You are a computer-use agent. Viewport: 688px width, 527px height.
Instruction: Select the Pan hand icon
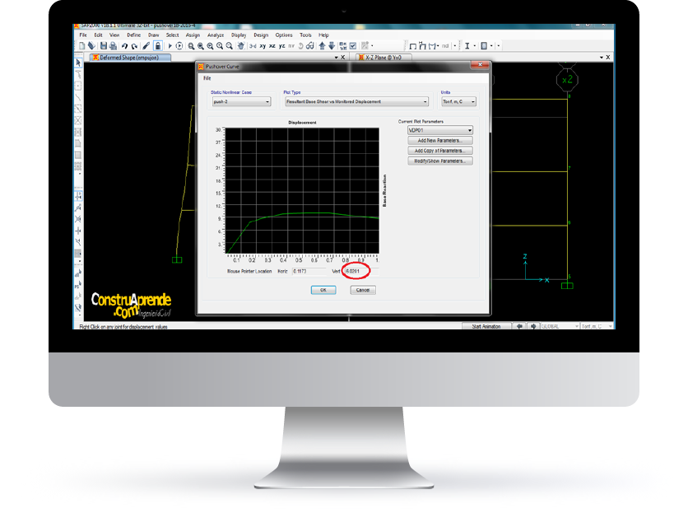241,45
